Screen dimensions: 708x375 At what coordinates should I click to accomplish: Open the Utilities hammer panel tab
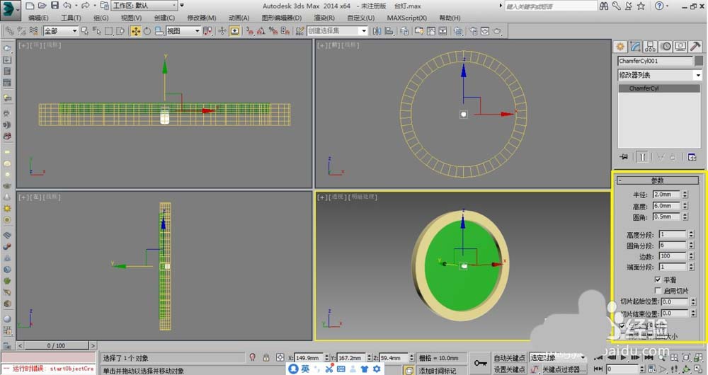(x=695, y=47)
